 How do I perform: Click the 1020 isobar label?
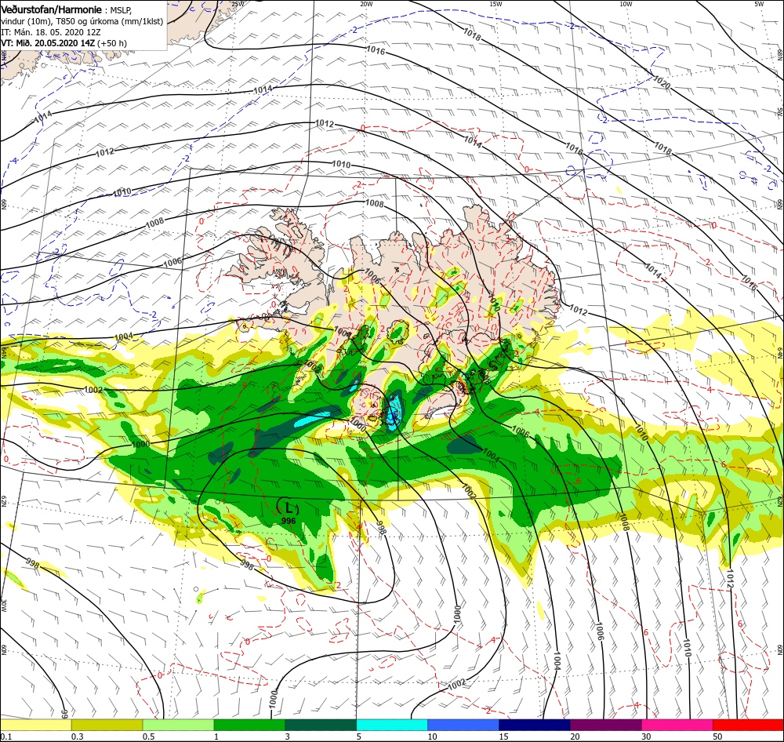(662, 82)
